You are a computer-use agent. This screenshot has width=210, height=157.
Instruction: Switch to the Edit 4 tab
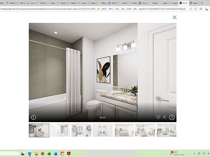(113, 3)
